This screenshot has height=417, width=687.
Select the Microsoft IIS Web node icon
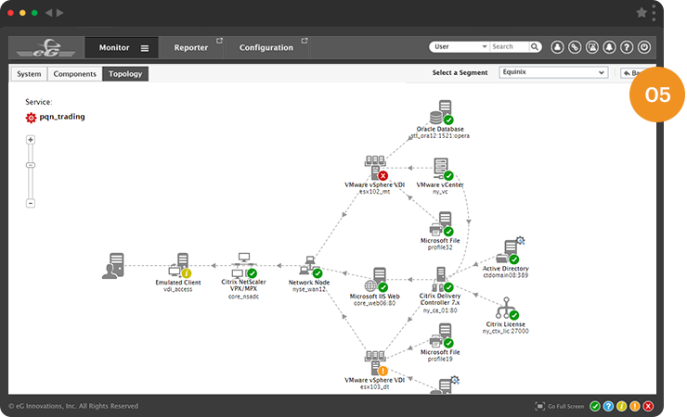tap(376, 280)
